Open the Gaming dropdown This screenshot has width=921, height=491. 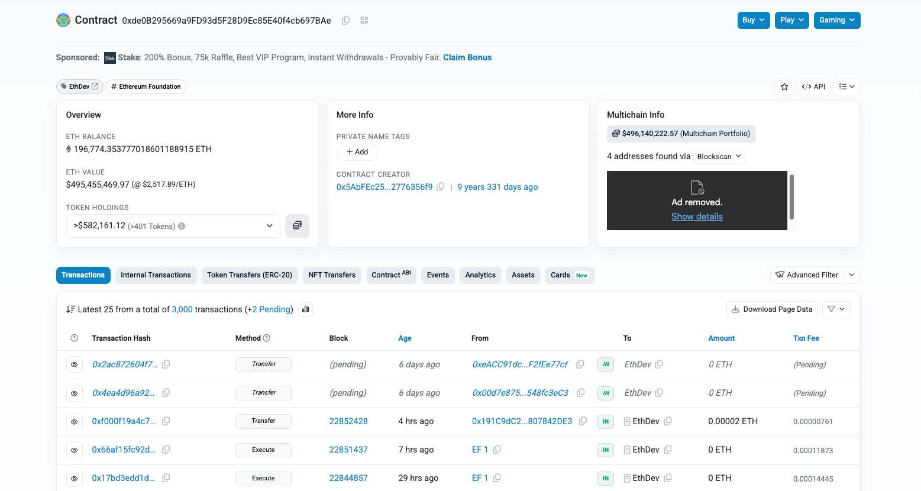coord(837,20)
